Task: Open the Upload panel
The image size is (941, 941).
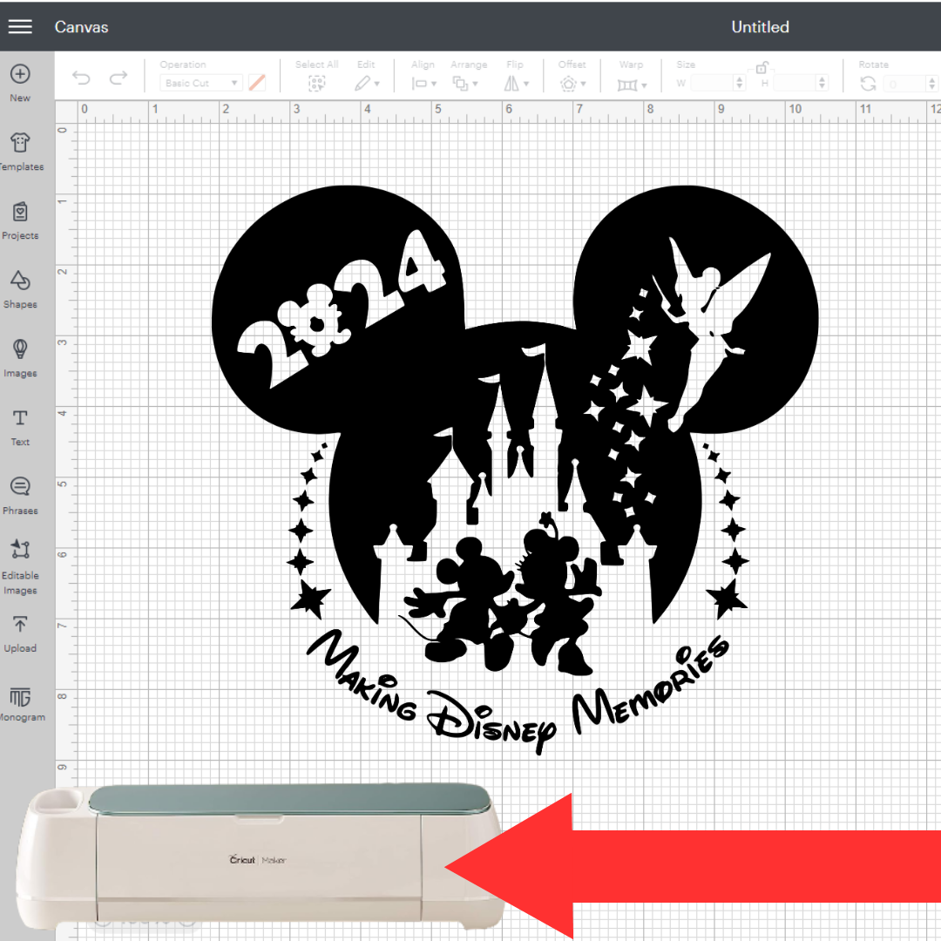Action: pos(20,633)
